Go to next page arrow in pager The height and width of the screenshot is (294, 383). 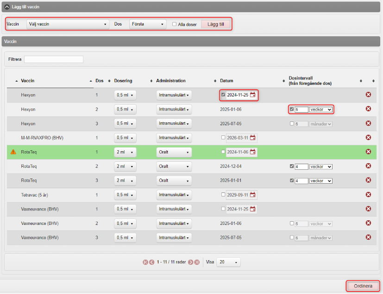coord(190,262)
